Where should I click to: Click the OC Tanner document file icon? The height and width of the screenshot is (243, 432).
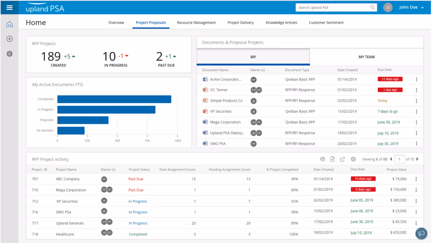click(205, 90)
